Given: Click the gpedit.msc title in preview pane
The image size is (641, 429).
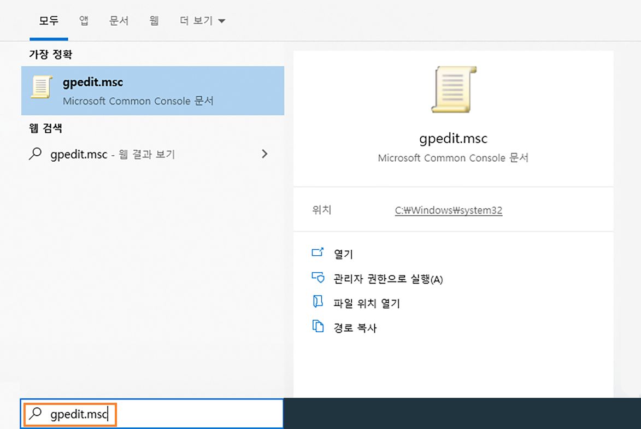Looking at the screenshot, I should 454,138.
